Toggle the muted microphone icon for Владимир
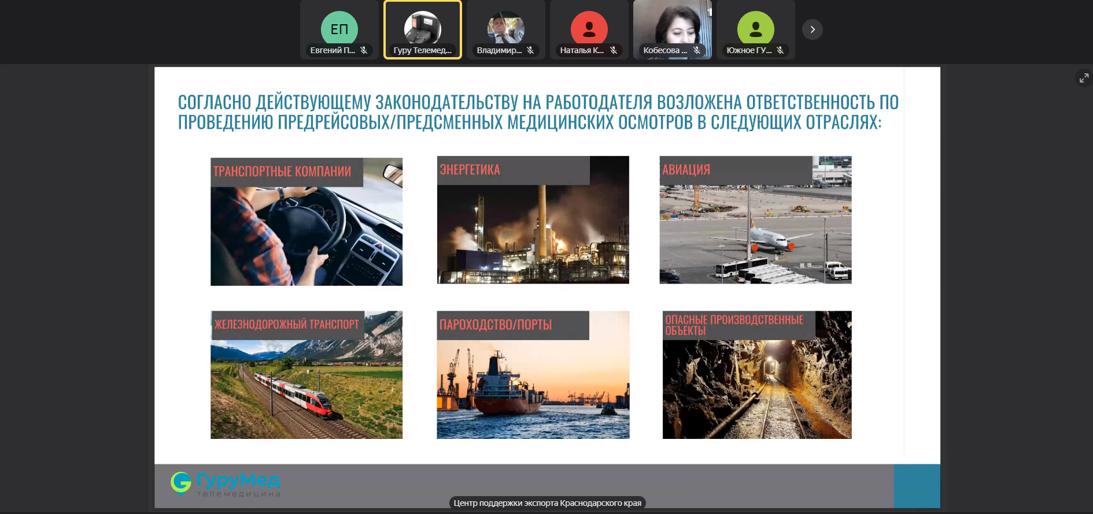The width and height of the screenshot is (1093, 514). pyautogui.click(x=530, y=50)
